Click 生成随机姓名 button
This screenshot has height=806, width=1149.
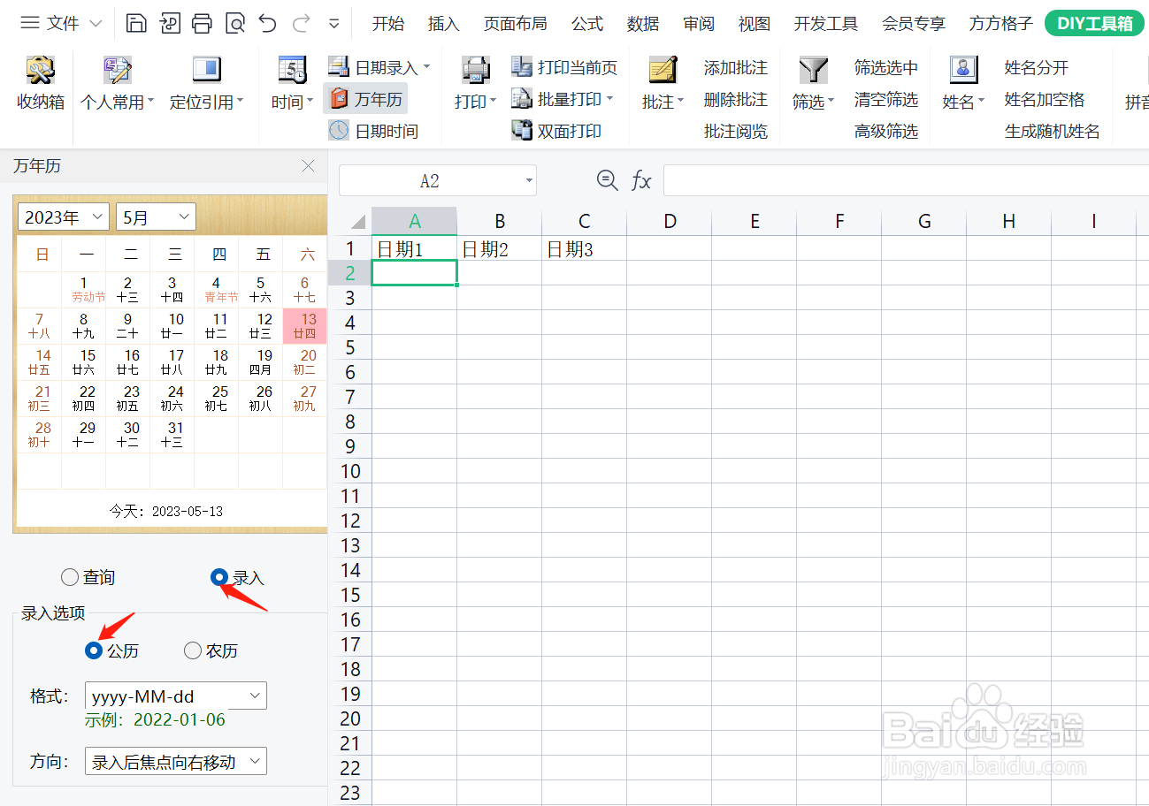[x=1052, y=131]
